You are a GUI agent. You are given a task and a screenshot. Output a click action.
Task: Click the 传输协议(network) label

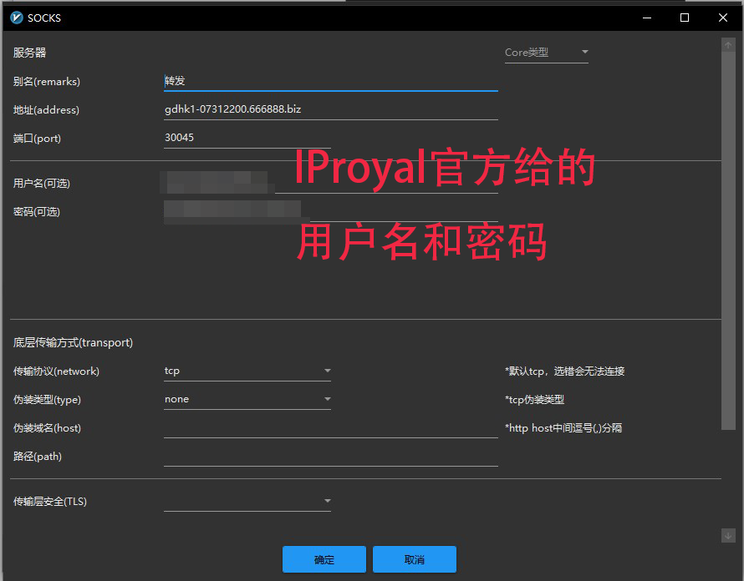57,371
